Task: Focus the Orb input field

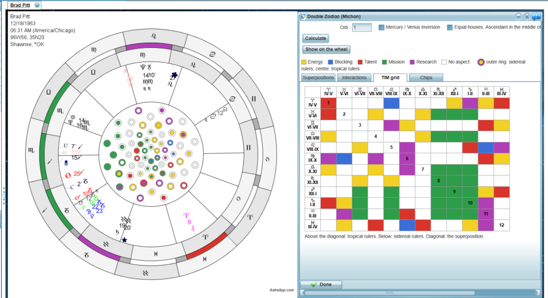Action: click(362, 27)
